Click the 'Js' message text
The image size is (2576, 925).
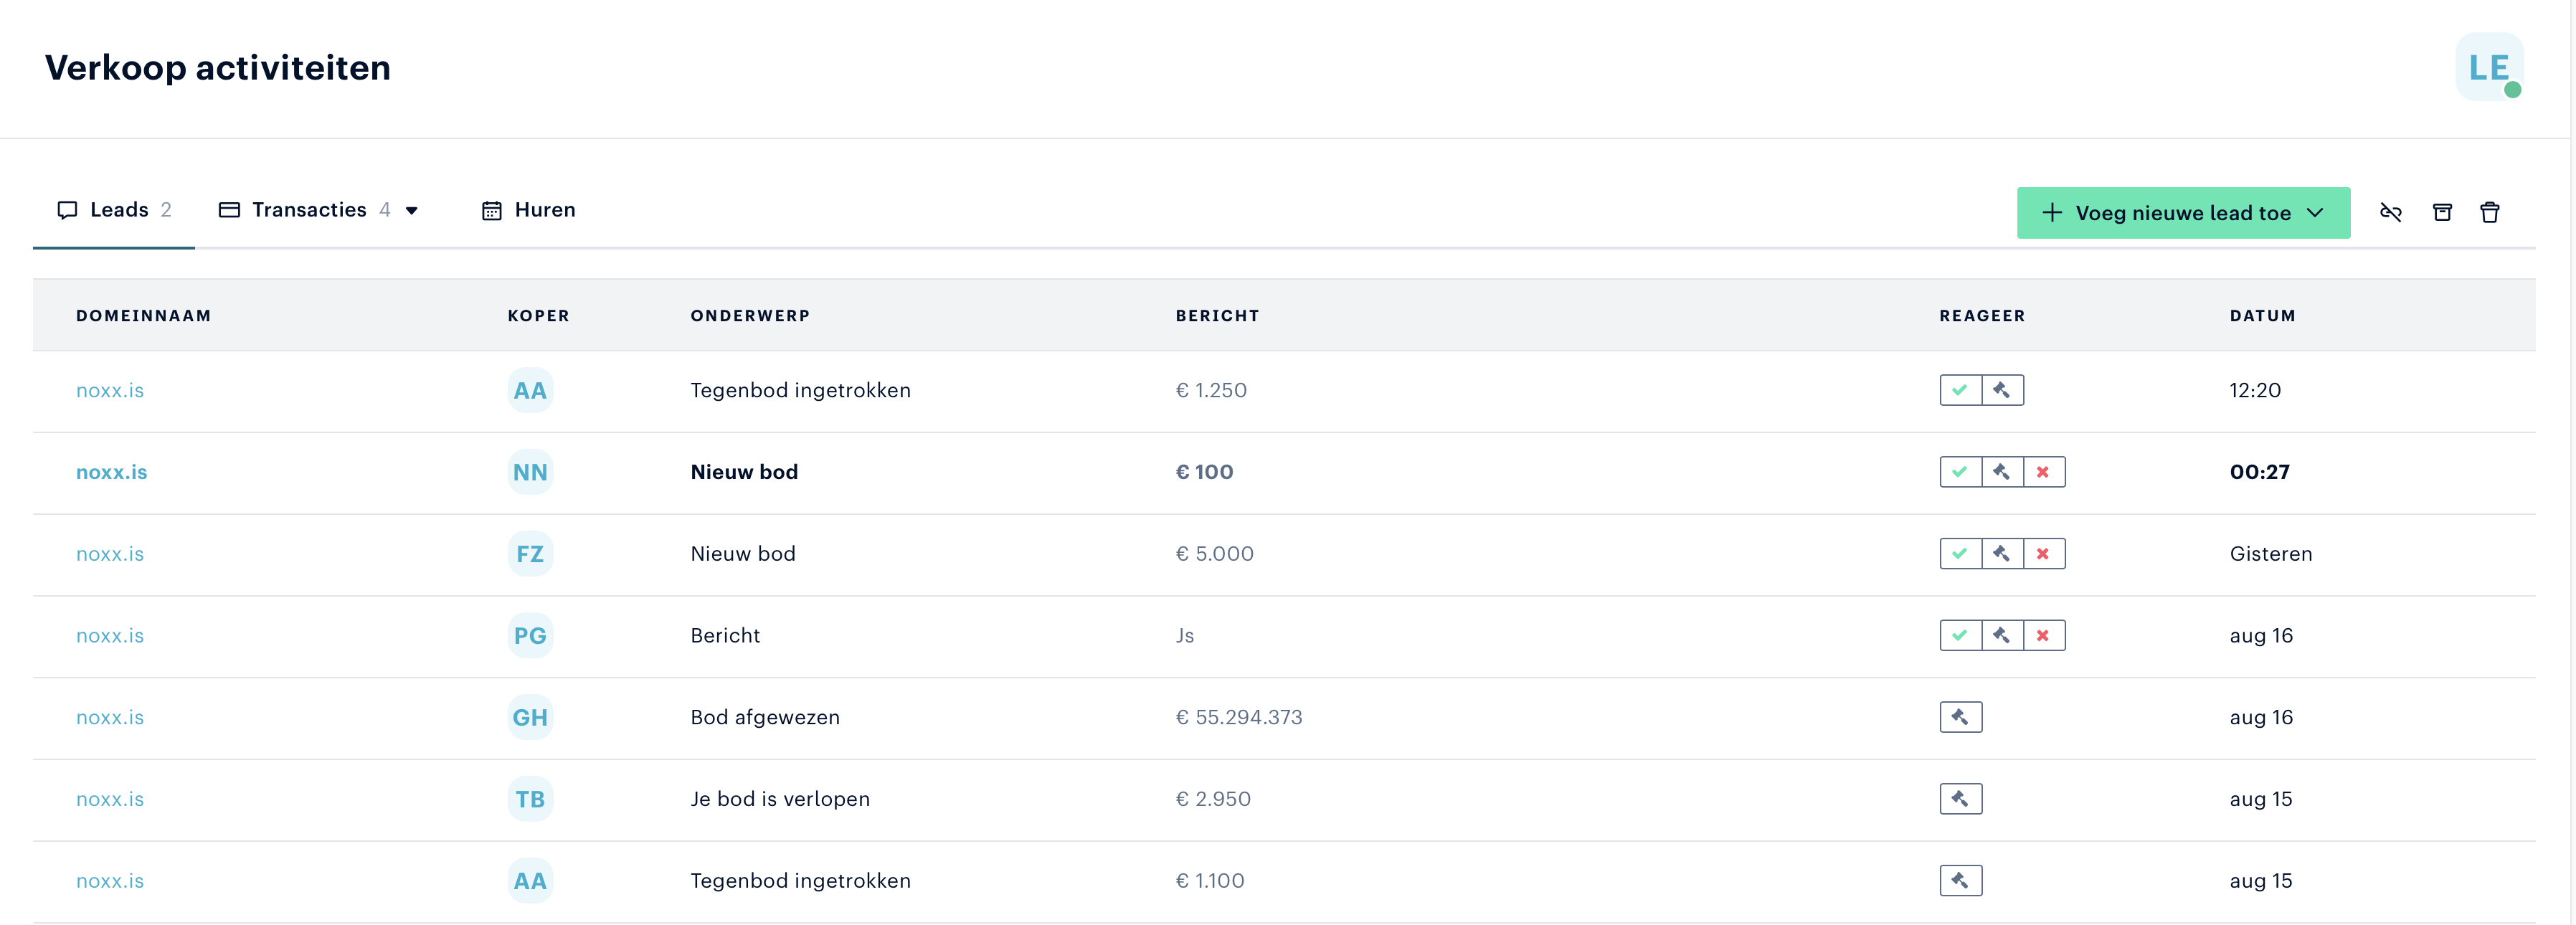pyautogui.click(x=1185, y=636)
